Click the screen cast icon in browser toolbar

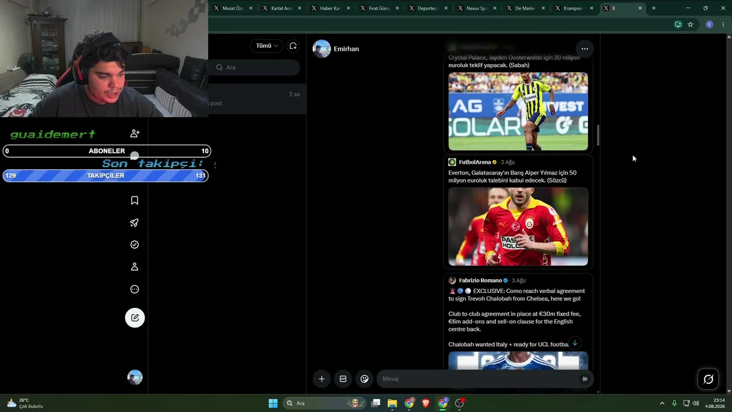[678, 25]
